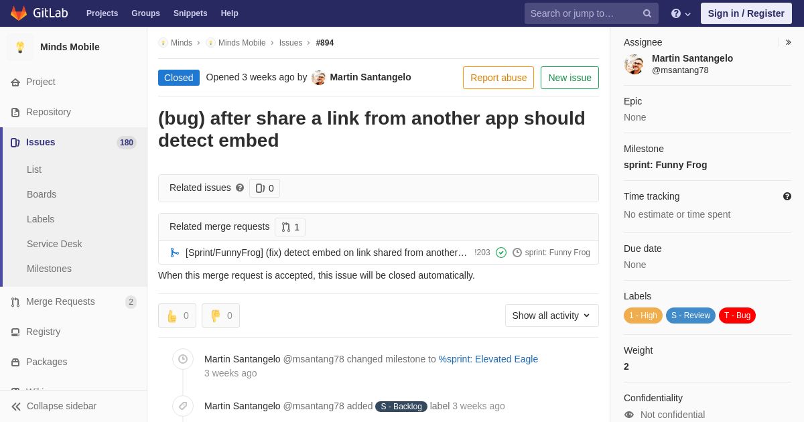The height and width of the screenshot is (422, 804).
Task: Click the milestone clock icon beside Funny Frog
Action: (517, 253)
